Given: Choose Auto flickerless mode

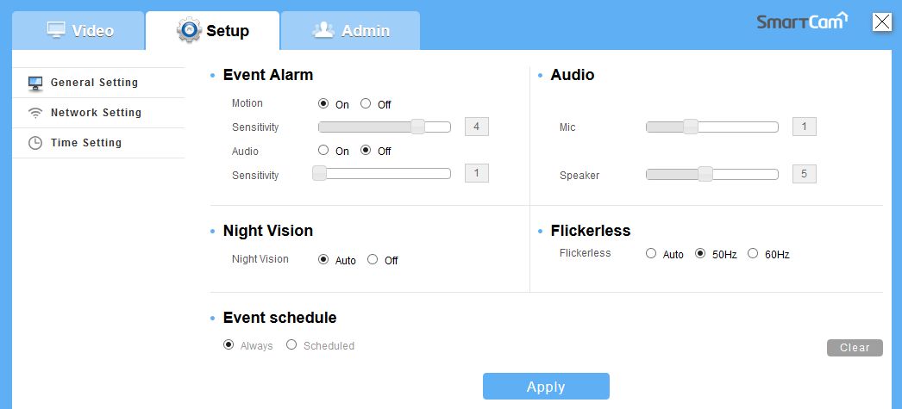Looking at the screenshot, I should pyautogui.click(x=650, y=254).
